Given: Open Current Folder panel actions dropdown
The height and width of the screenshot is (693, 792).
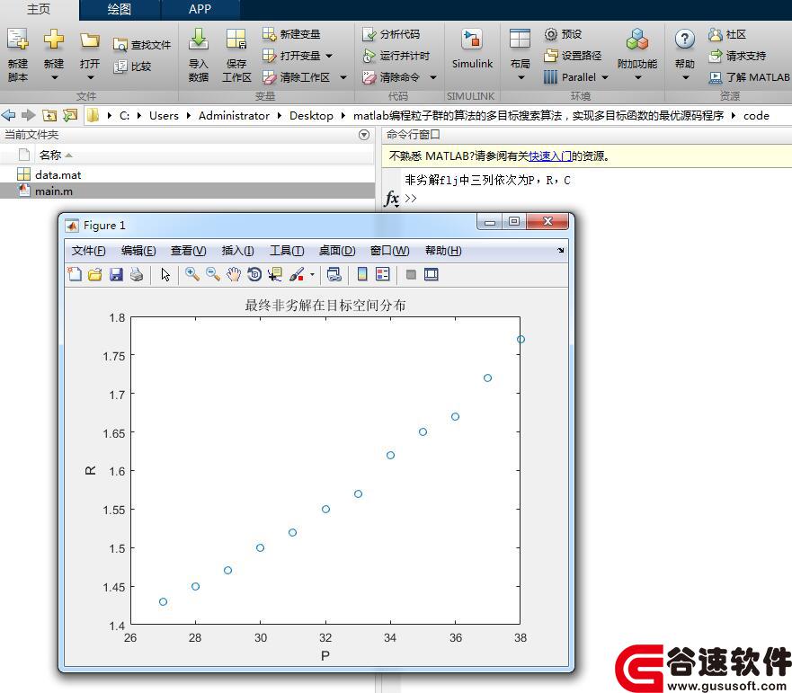Looking at the screenshot, I should click(364, 135).
